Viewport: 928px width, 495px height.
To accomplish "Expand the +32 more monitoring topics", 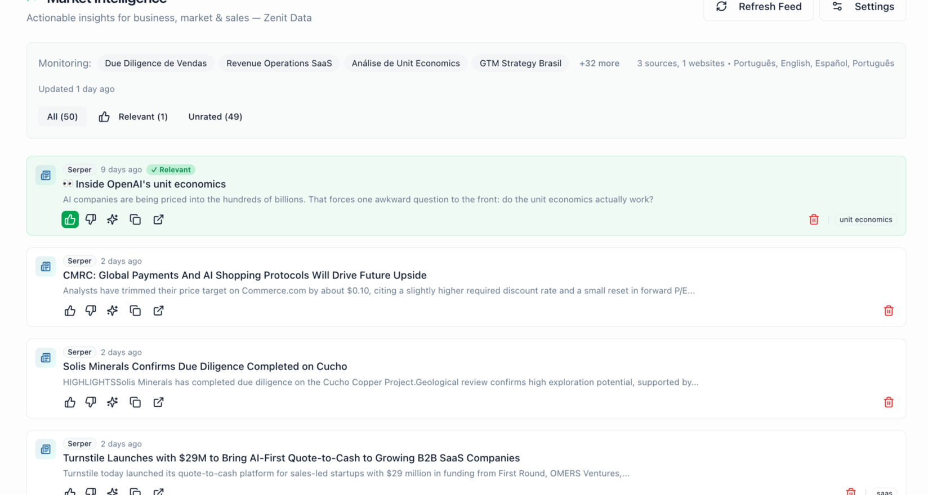I will point(599,63).
